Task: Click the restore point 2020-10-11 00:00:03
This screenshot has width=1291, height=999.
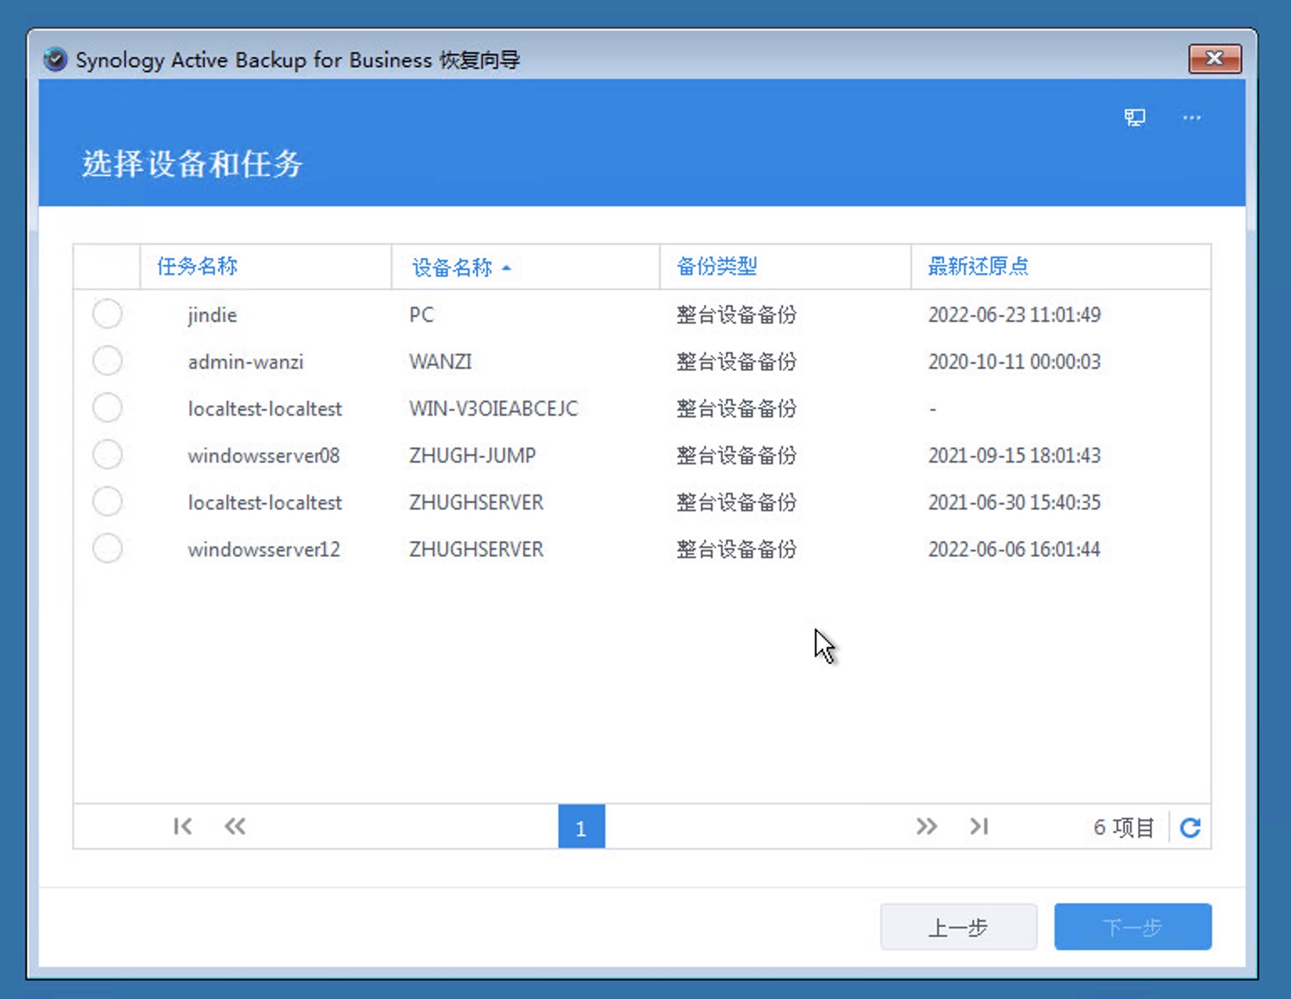Action: tap(1014, 362)
